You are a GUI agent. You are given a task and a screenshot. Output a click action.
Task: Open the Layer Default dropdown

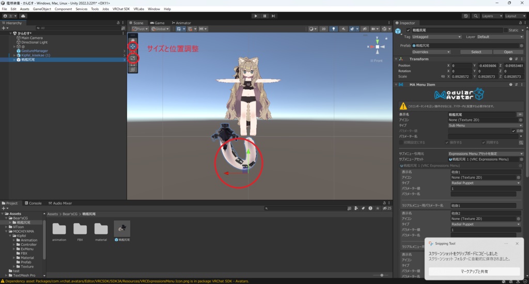tap(500, 37)
